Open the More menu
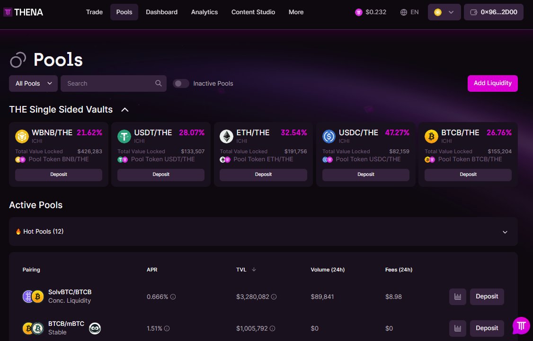Image resolution: width=533 pixels, height=341 pixels. pyautogui.click(x=296, y=12)
